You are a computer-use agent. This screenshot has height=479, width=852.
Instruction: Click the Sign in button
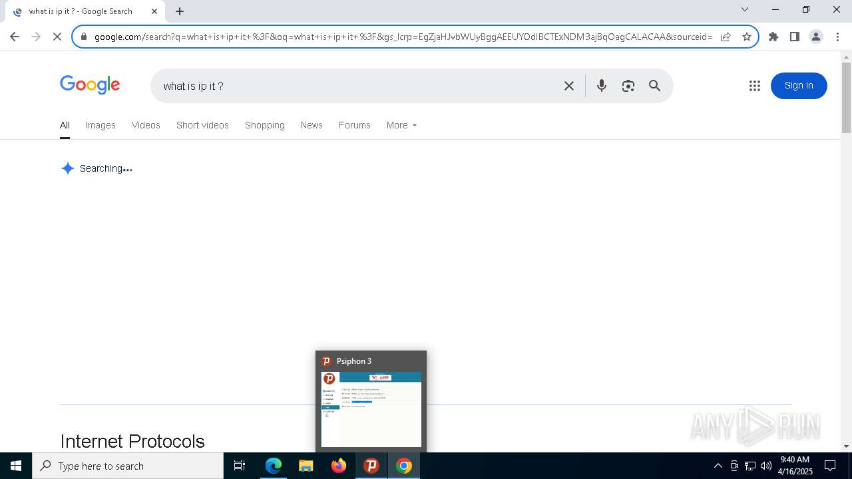[x=799, y=86]
